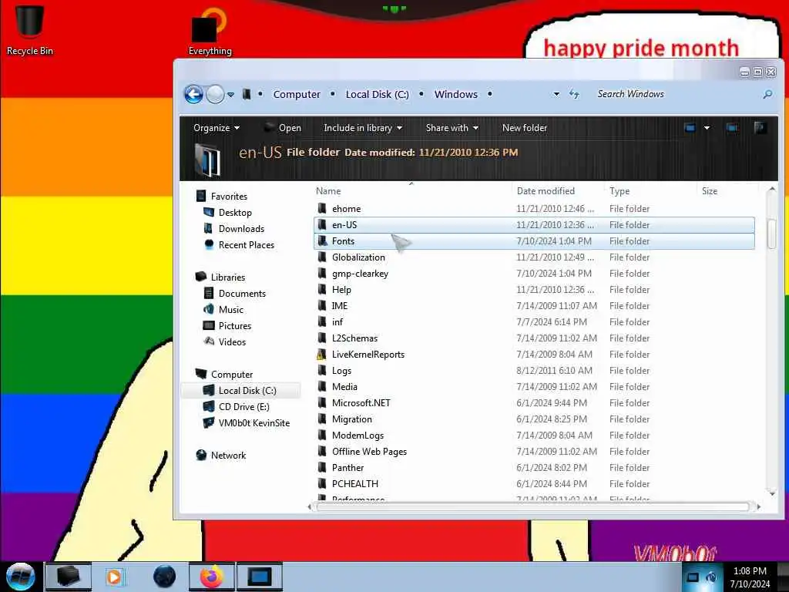Select Recent Places under Favorites
This screenshot has height=592, width=789.
pos(246,244)
